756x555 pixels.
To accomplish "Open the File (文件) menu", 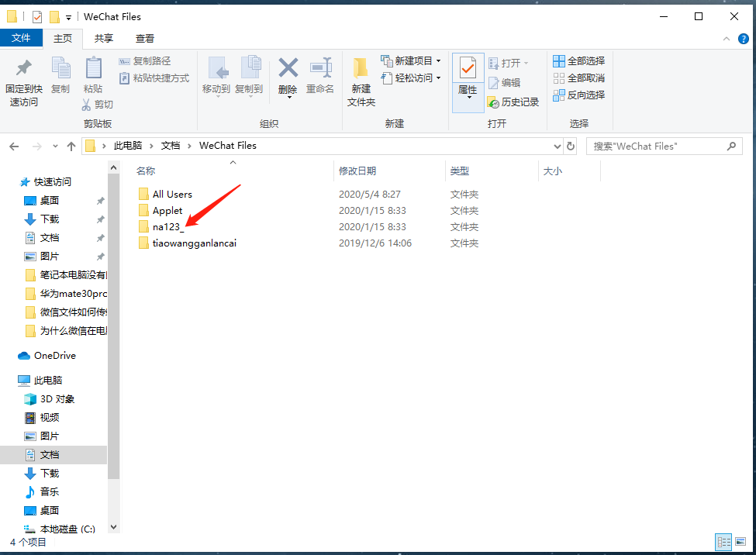I will (x=21, y=37).
